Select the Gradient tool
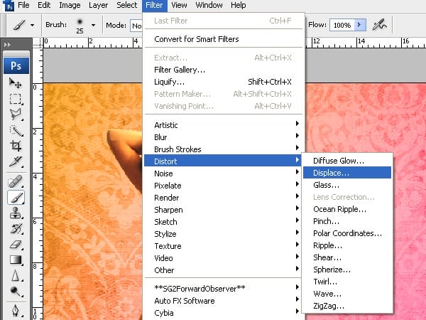 pyautogui.click(x=16, y=260)
